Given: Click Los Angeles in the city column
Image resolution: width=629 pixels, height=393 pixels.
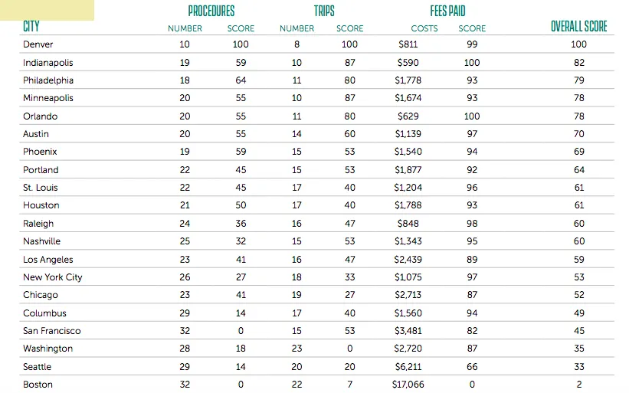Looking at the screenshot, I should point(48,260).
